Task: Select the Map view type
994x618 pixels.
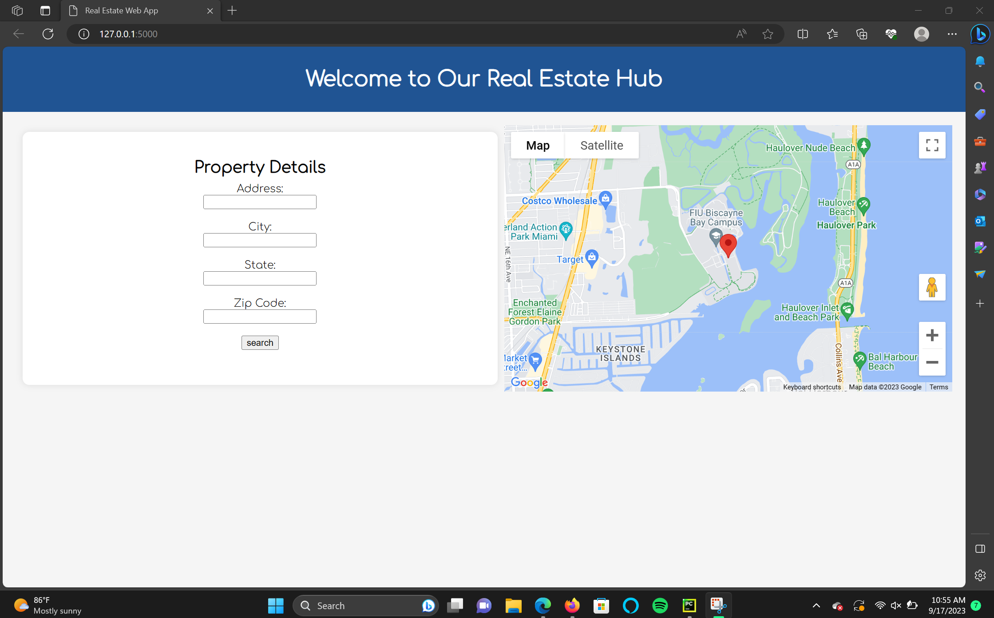Action: [x=538, y=145]
